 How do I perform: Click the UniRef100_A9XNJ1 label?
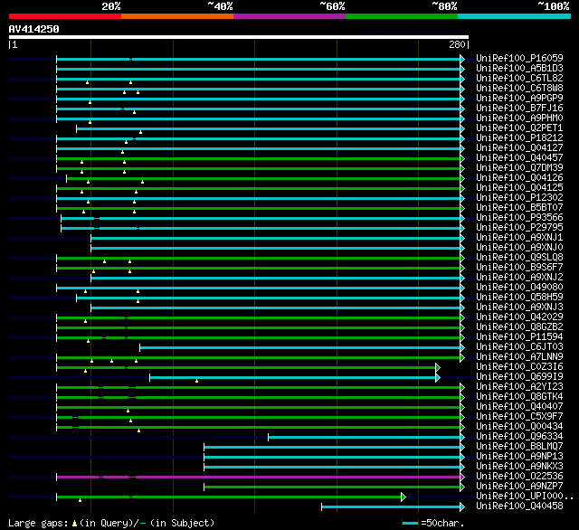coord(519,238)
